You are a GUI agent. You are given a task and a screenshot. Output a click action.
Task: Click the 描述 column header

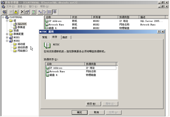point(152,17)
